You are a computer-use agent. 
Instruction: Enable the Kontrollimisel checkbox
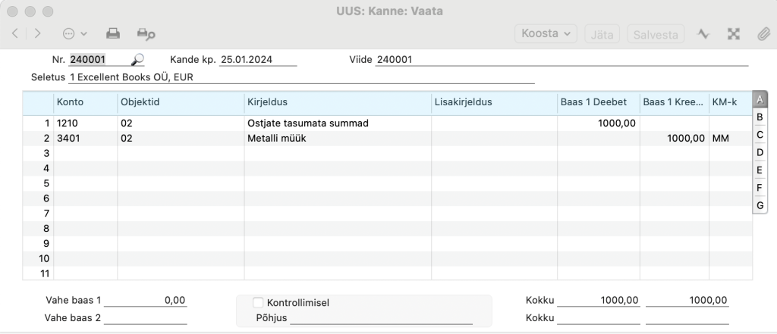(258, 302)
